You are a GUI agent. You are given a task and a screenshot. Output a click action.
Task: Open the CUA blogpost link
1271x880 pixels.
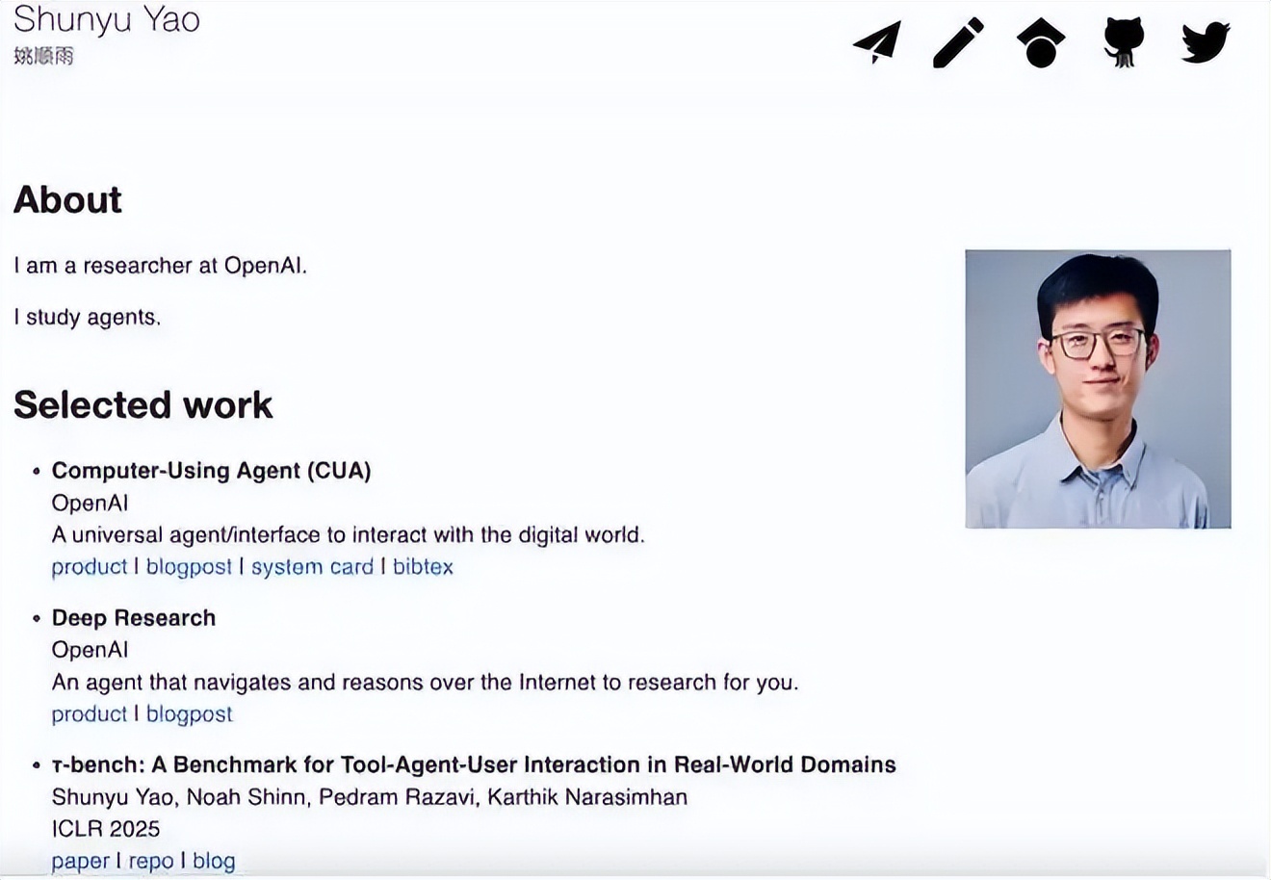point(189,567)
